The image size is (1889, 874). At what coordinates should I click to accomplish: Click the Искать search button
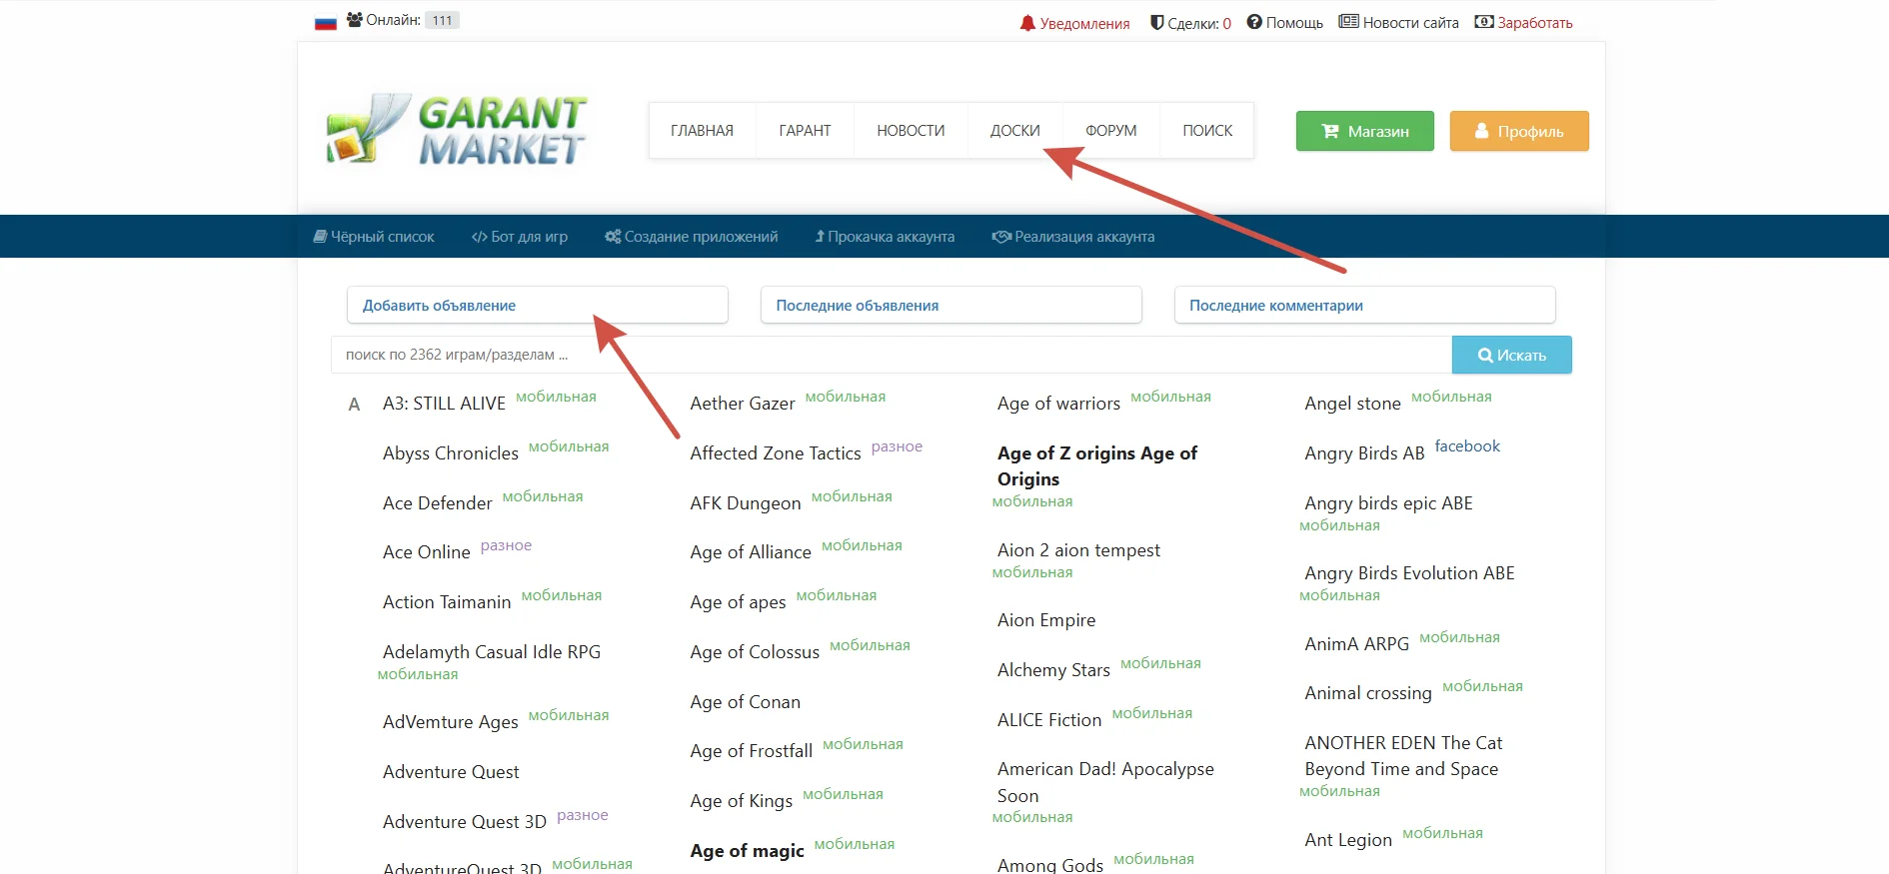coord(1511,355)
